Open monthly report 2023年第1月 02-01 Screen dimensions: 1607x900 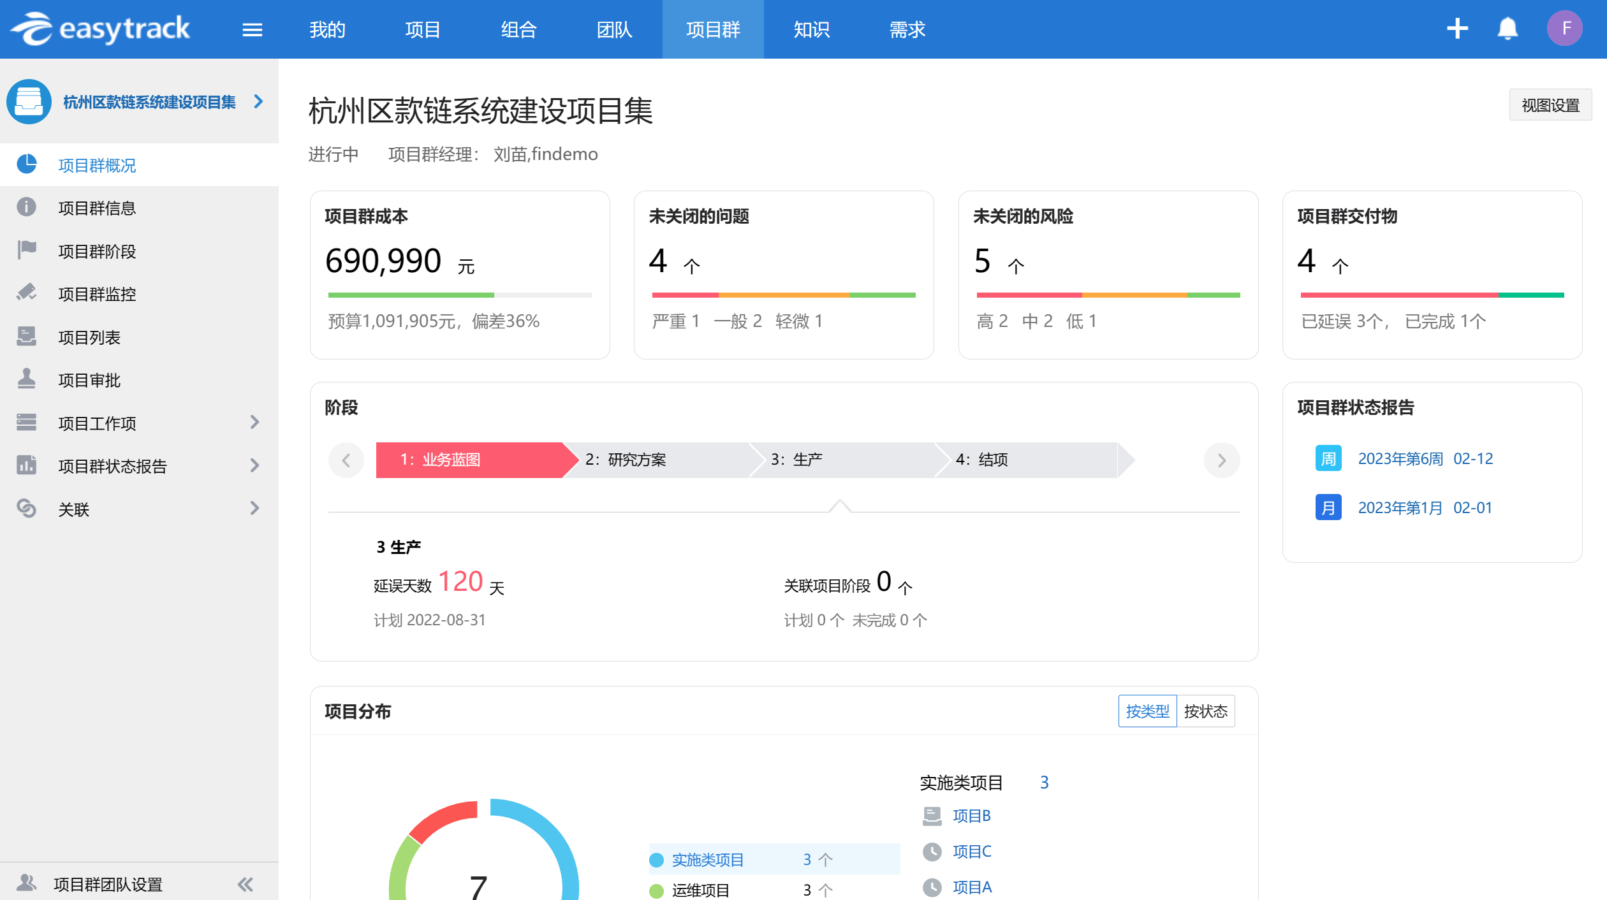tap(1425, 507)
